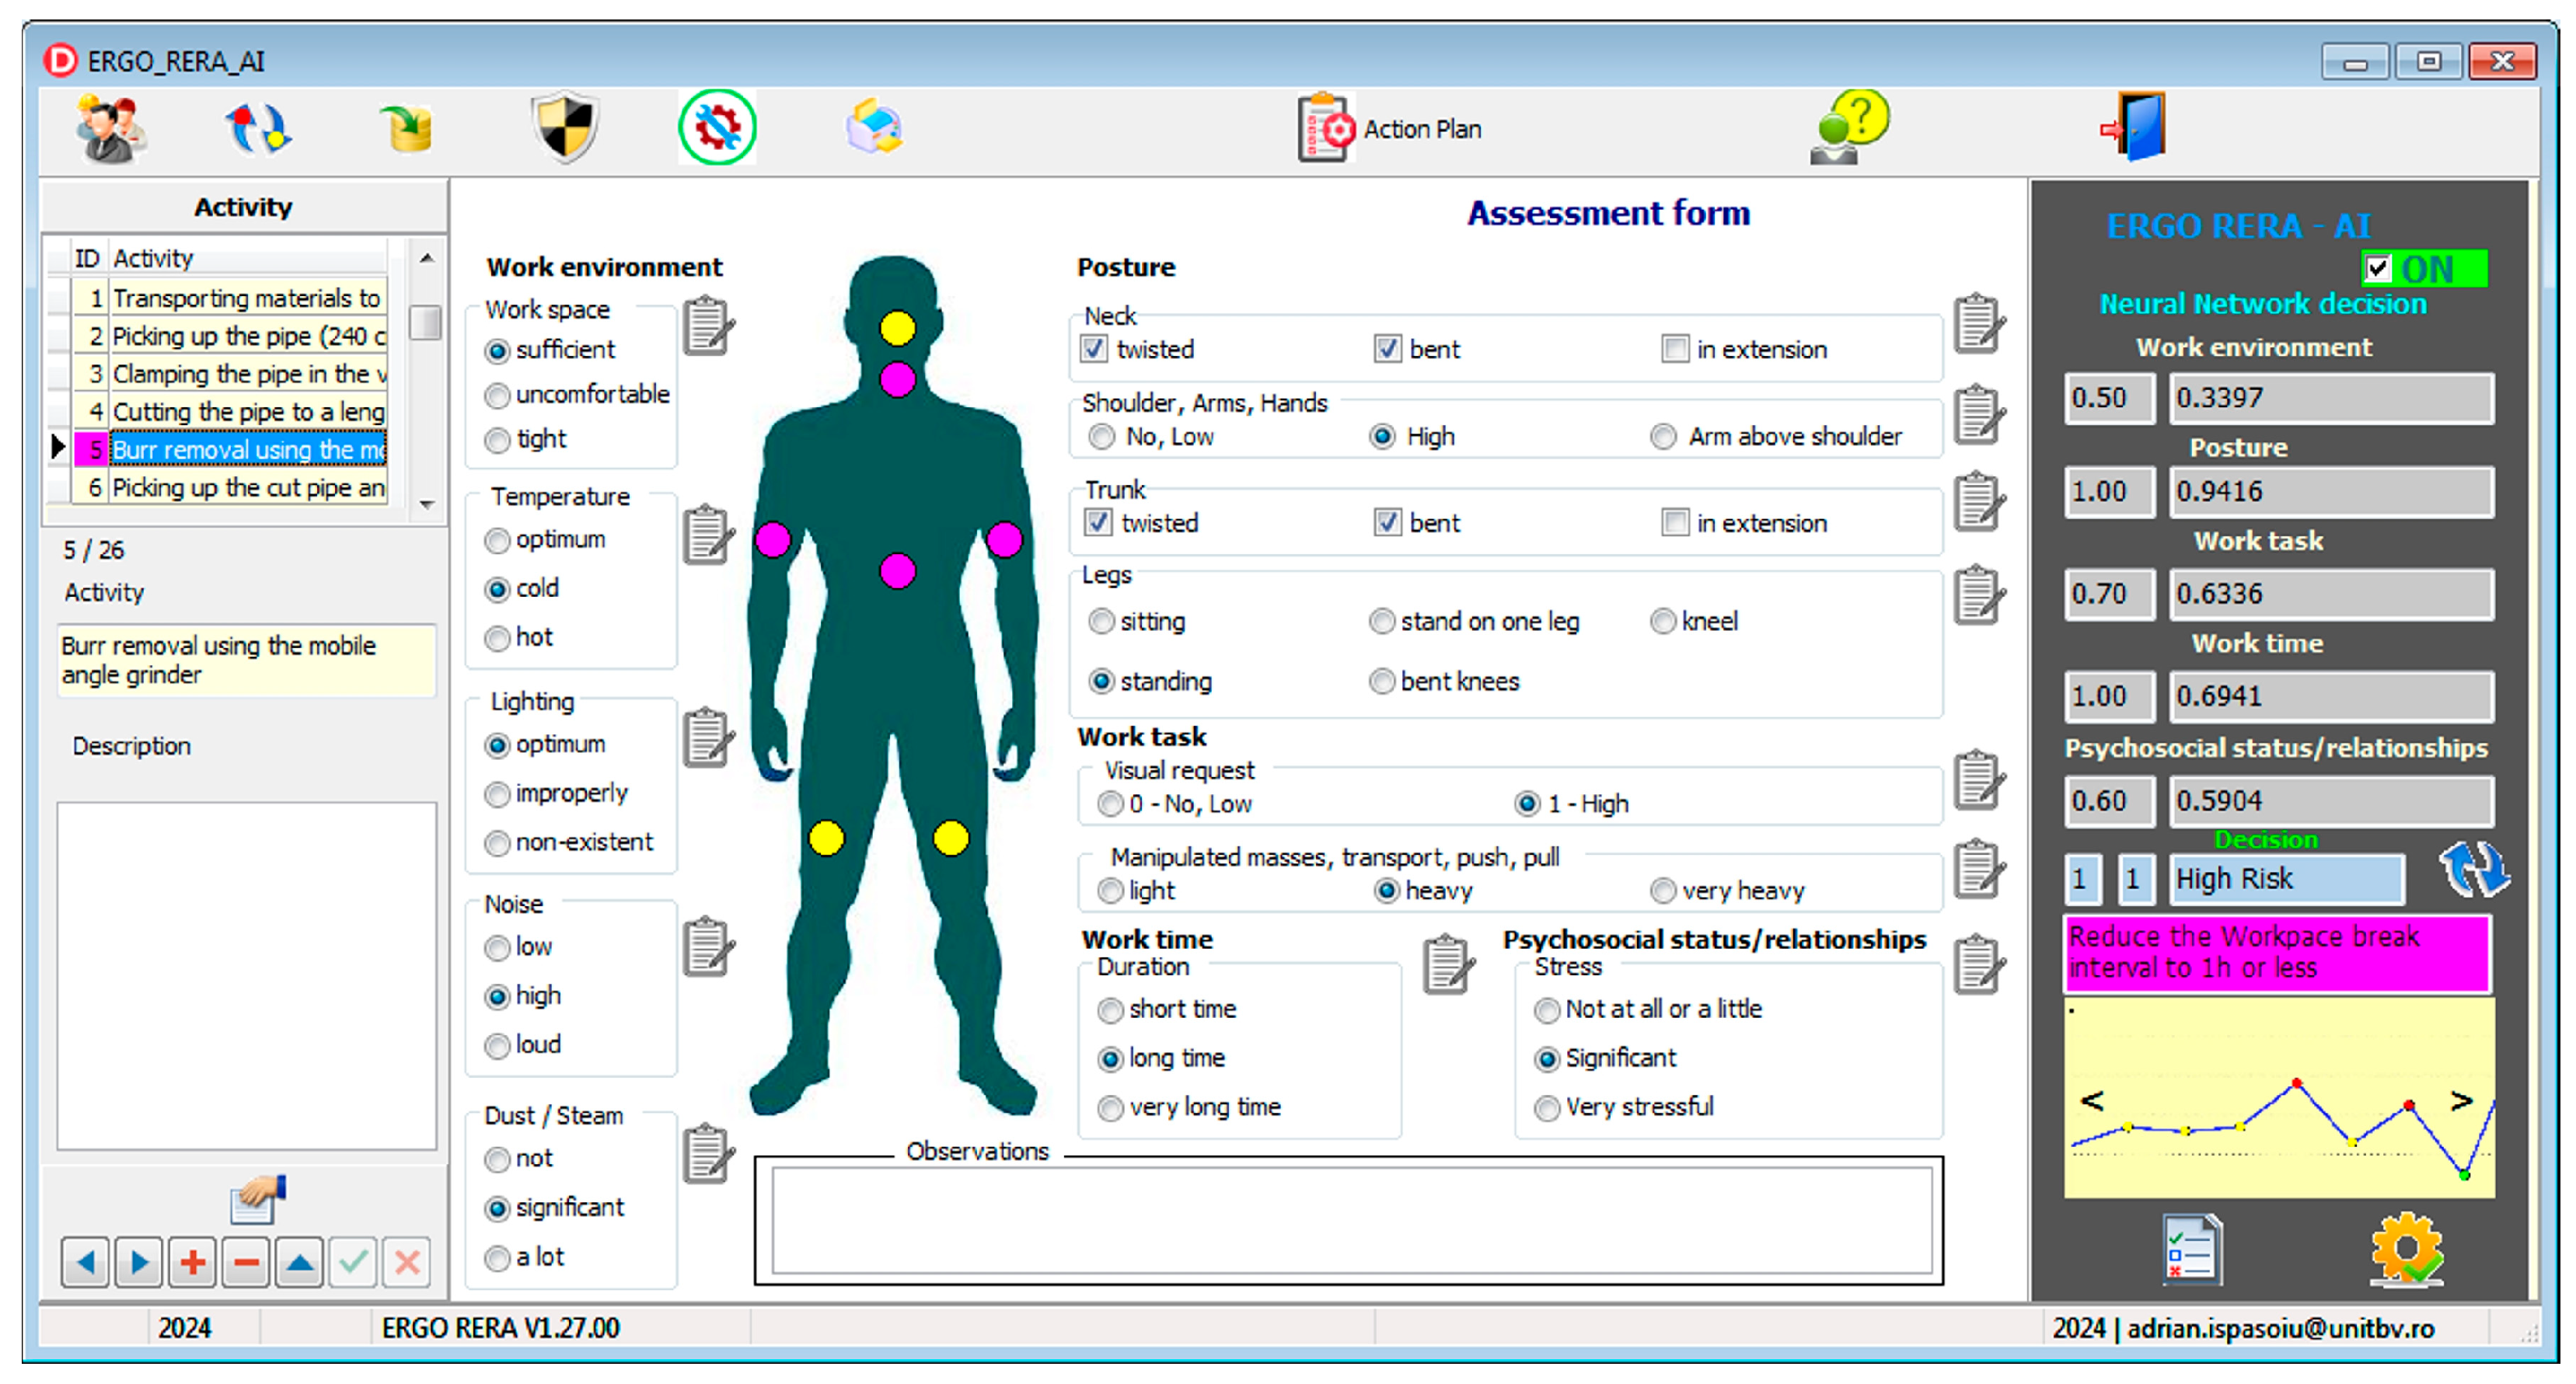Click chart next '>' arrow
Viewport: 2576px width, 1384px height.
click(2461, 1101)
